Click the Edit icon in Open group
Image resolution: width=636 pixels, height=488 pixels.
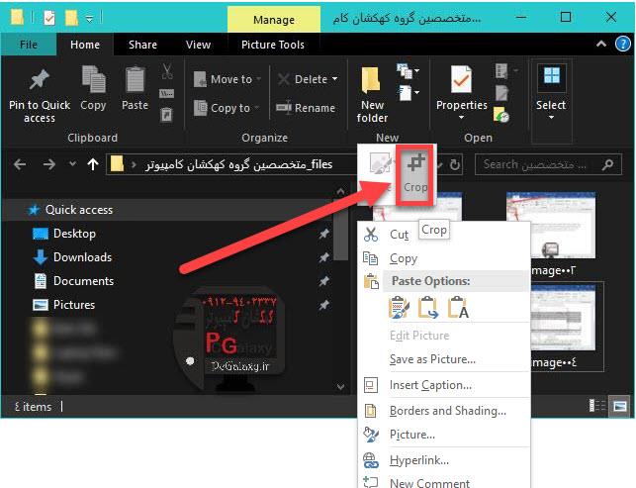coord(501,93)
